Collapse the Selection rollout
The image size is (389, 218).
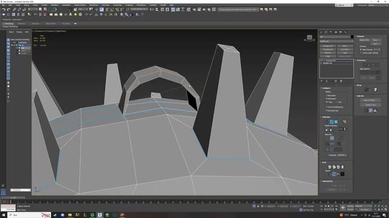[326, 117]
